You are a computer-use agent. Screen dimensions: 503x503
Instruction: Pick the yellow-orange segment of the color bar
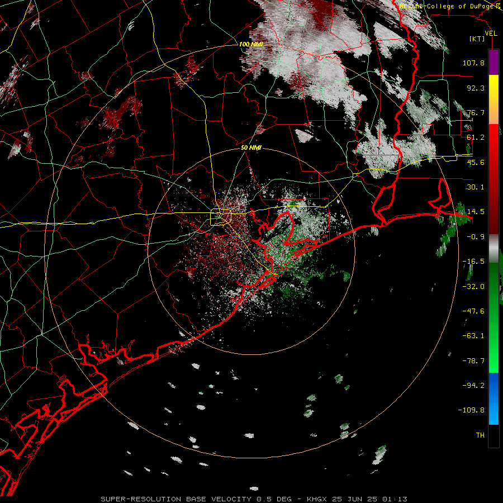[x=493, y=99]
